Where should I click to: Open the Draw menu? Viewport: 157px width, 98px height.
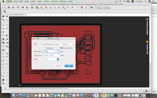click(27, 1)
